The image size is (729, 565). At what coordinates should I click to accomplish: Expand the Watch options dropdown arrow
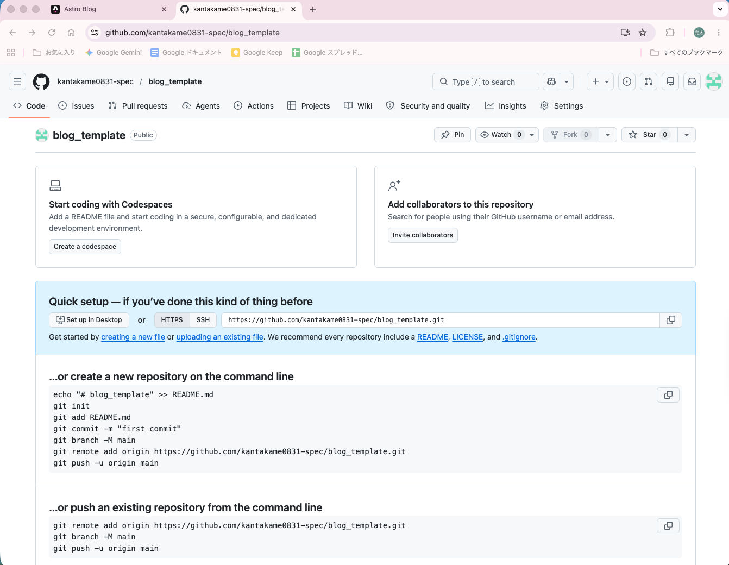532,135
